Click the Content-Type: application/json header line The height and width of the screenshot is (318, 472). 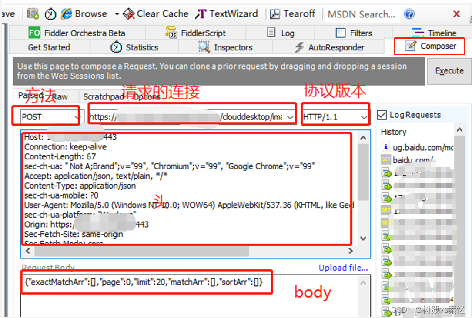tap(80, 186)
